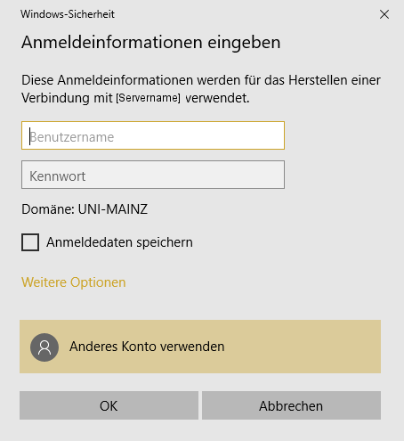Click the Anmeldedaten speichern label text
Screen dimensions: 404x441
[119, 242]
